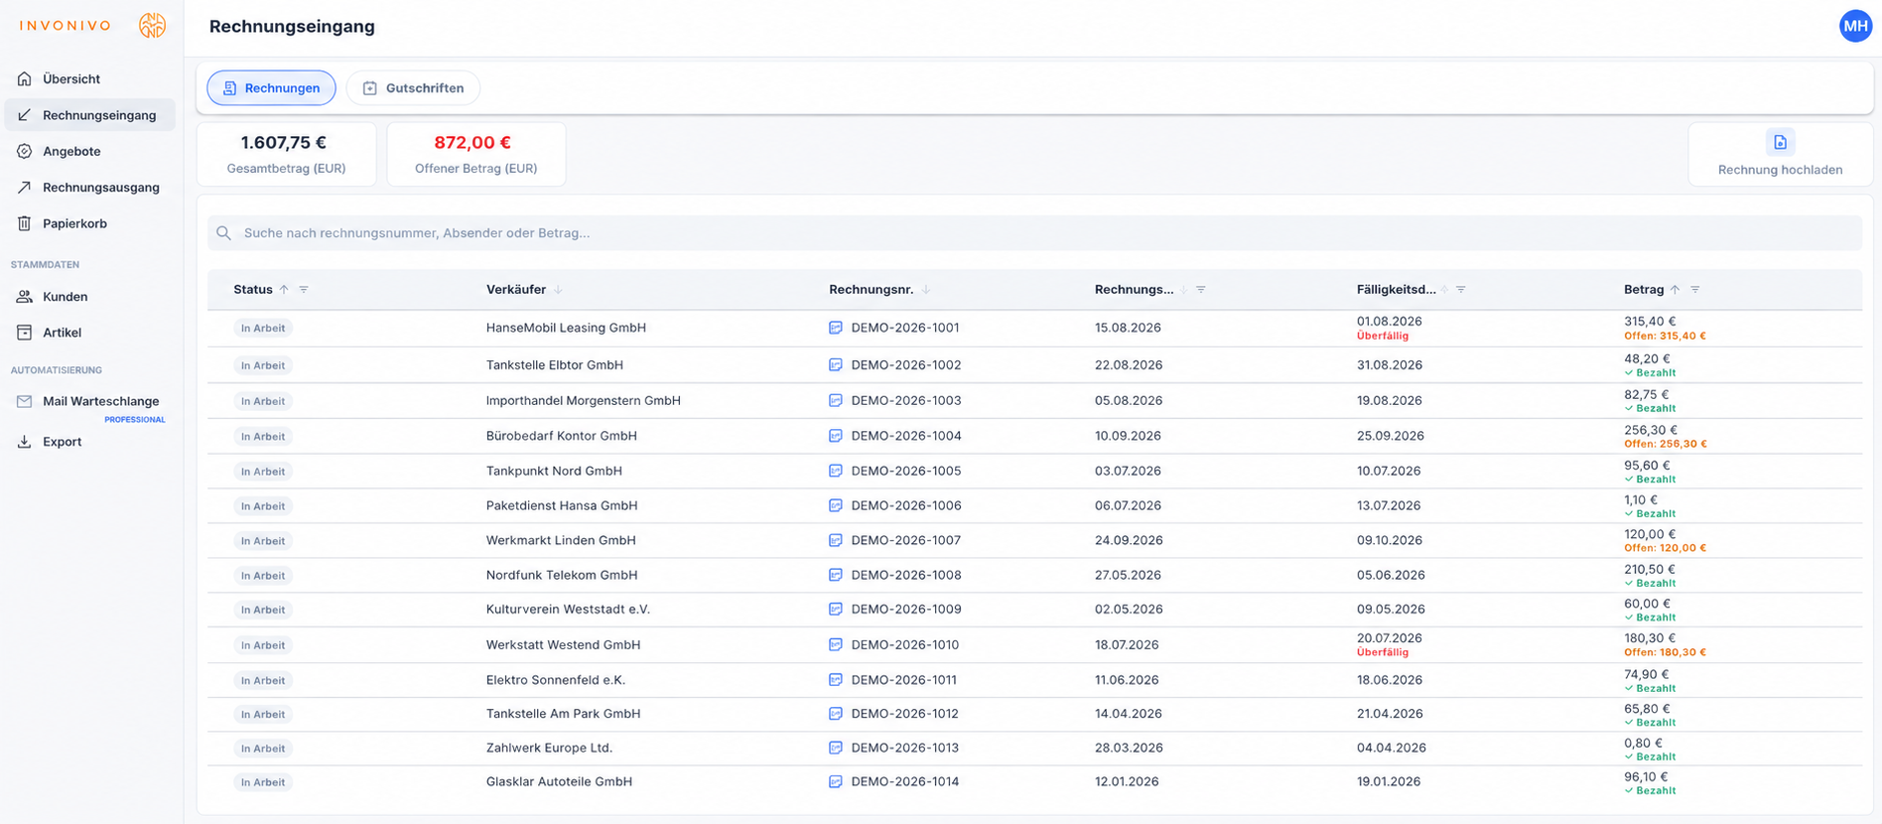This screenshot has height=824, width=1882.
Task: Sort by Betrag using the arrow icon
Action: 1676,290
